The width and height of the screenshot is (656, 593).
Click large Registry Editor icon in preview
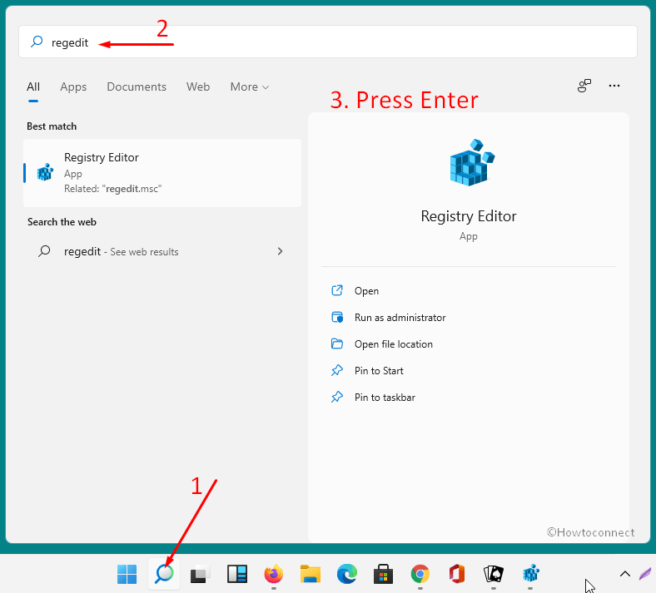click(472, 162)
